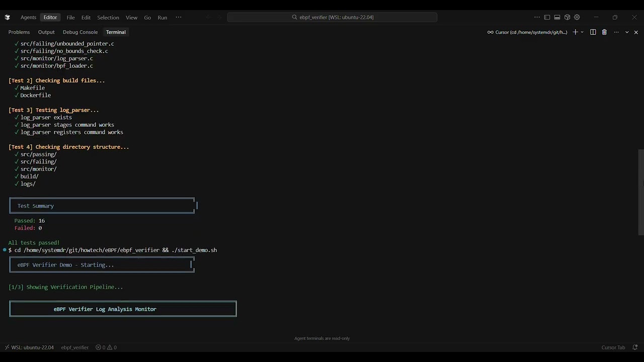Close the terminal panel
Viewport: 644px width, 362px height.
click(x=636, y=32)
